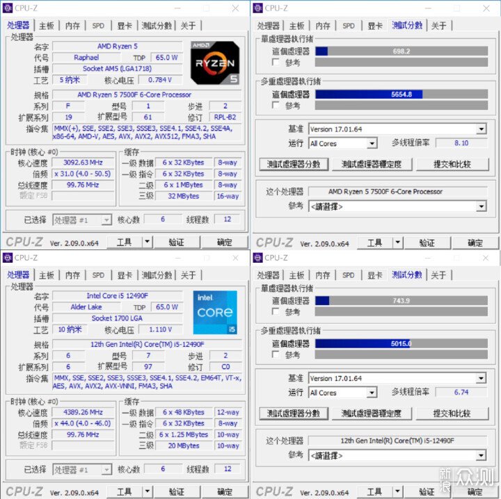The width and height of the screenshot is (501, 499).
Task: Tick the single-thread 參考 checkbox in the i5-12490F benchmark window
Action: pyautogui.click(x=276, y=311)
